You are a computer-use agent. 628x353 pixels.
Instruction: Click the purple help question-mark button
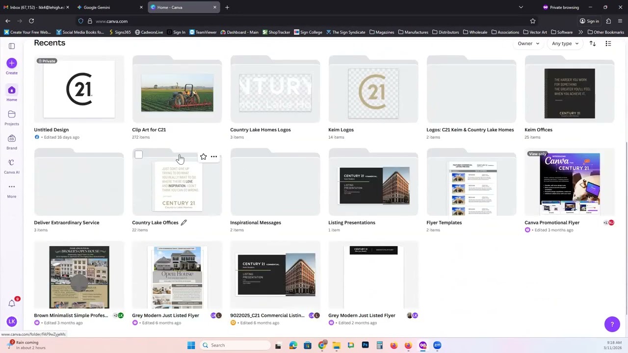tap(612, 324)
